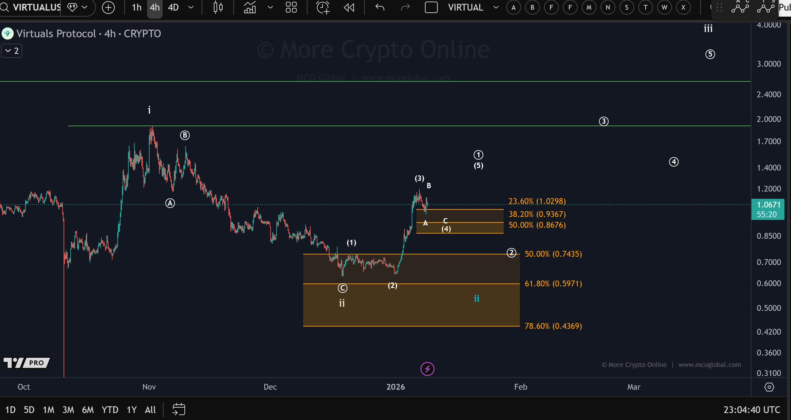Open the candlestick chart style menu
This screenshot has width=791, height=420.
pyautogui.click(x=218, y=7)
